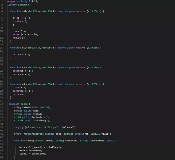This screenshot has width=175, height=160.
Task: Click 'assert(c / a == b);' line
Action: tap(25, 34)
